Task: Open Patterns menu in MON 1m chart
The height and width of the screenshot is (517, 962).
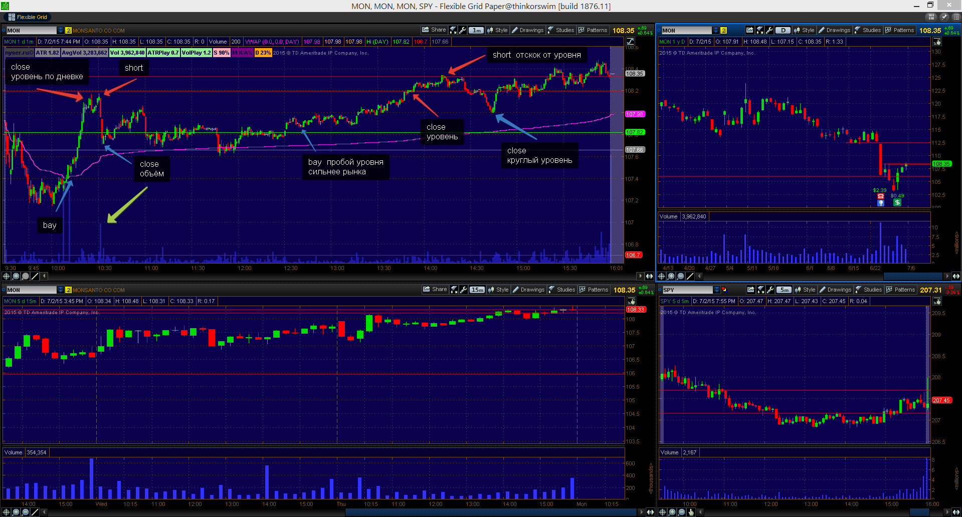Action: [x=593, y=30]
